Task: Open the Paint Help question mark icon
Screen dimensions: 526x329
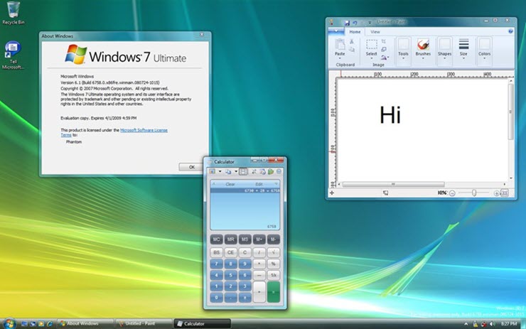Action: tap(512, 32)
